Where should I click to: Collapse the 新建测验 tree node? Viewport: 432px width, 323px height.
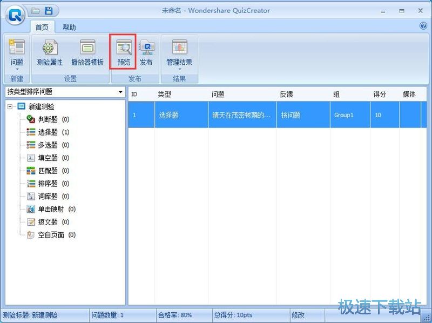coord(10,106)
